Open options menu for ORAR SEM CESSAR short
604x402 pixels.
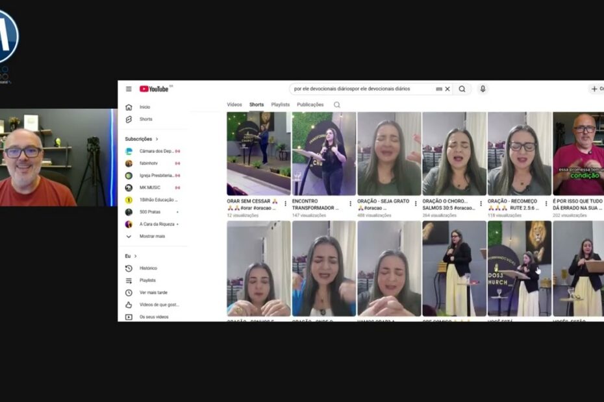pos(285,204)
